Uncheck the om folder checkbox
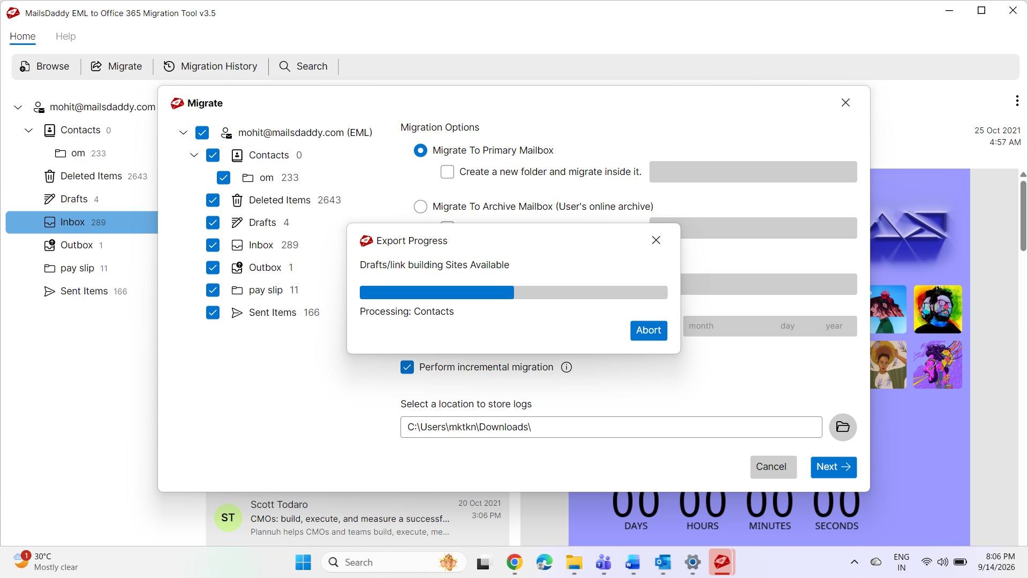Screen dimensions: 1028x578 click(x=223, y=178)
